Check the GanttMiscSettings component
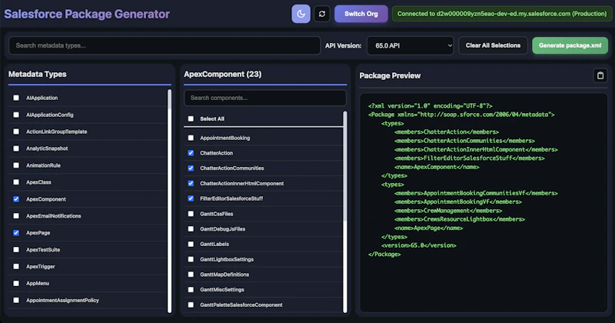The height and width of the screenshot is (323, 615). click(x=191, y=290)
